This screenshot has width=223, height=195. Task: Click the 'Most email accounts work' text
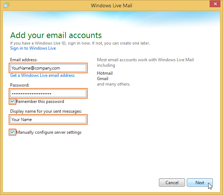pos(146,62)
